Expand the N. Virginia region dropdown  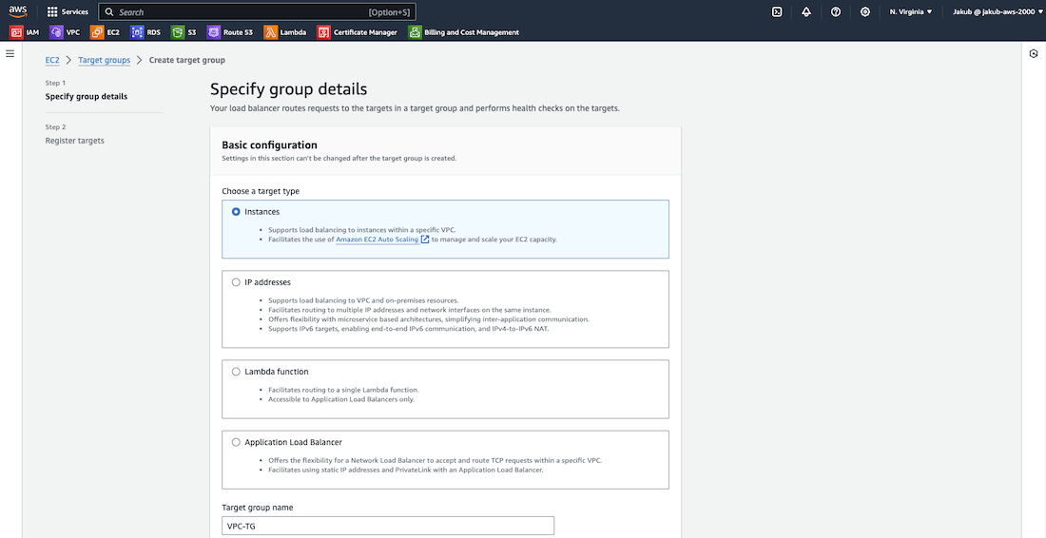[910, 11]
